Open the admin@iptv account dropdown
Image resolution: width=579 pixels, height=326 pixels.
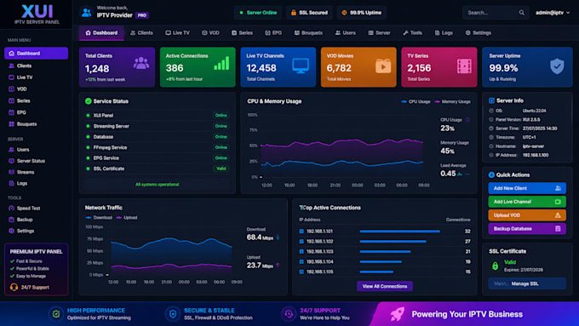(x=553, y=13)
